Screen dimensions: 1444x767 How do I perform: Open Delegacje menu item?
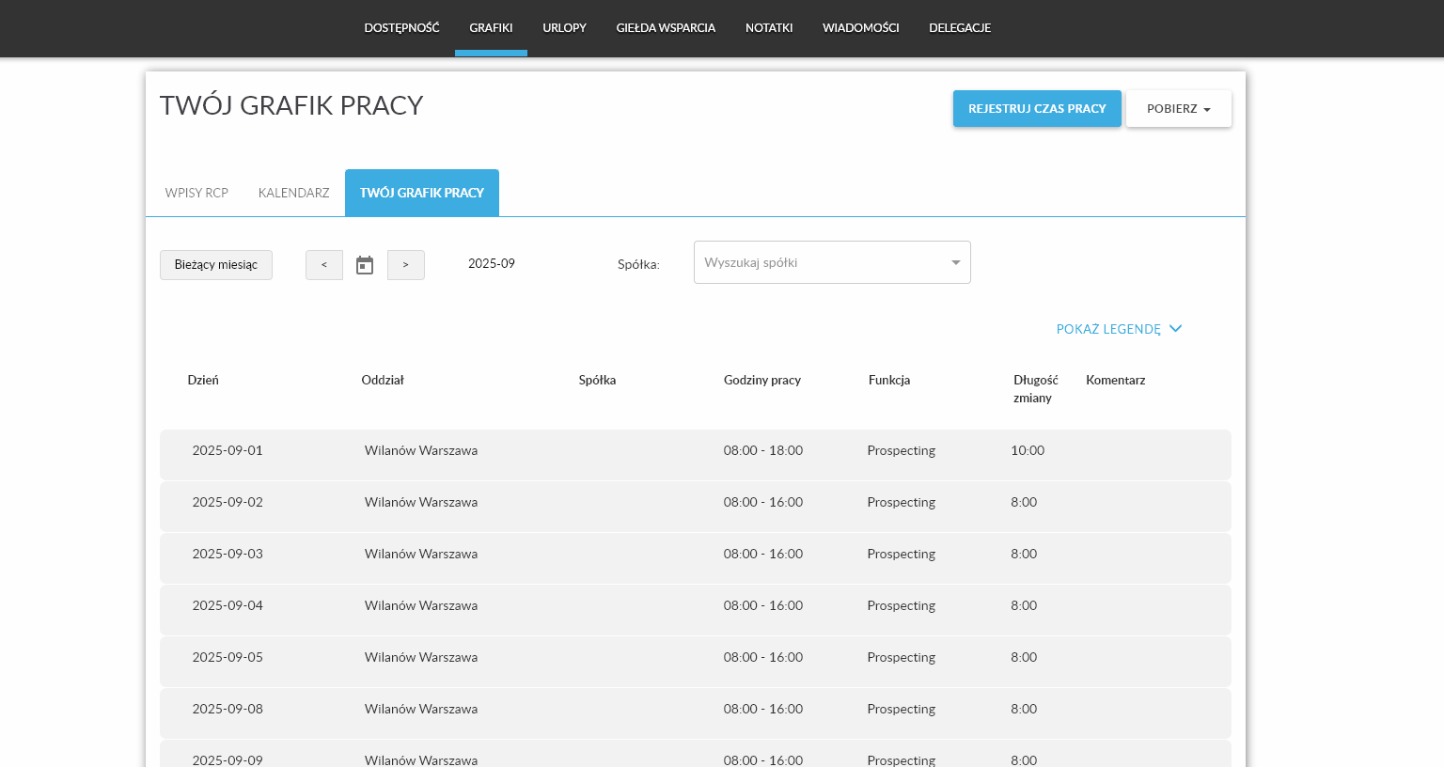(x=960, y=28)
